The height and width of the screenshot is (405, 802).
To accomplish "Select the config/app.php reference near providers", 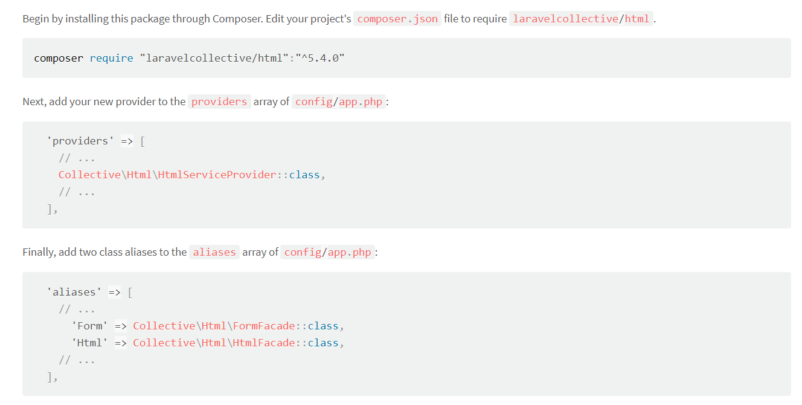I will point(338,102).
